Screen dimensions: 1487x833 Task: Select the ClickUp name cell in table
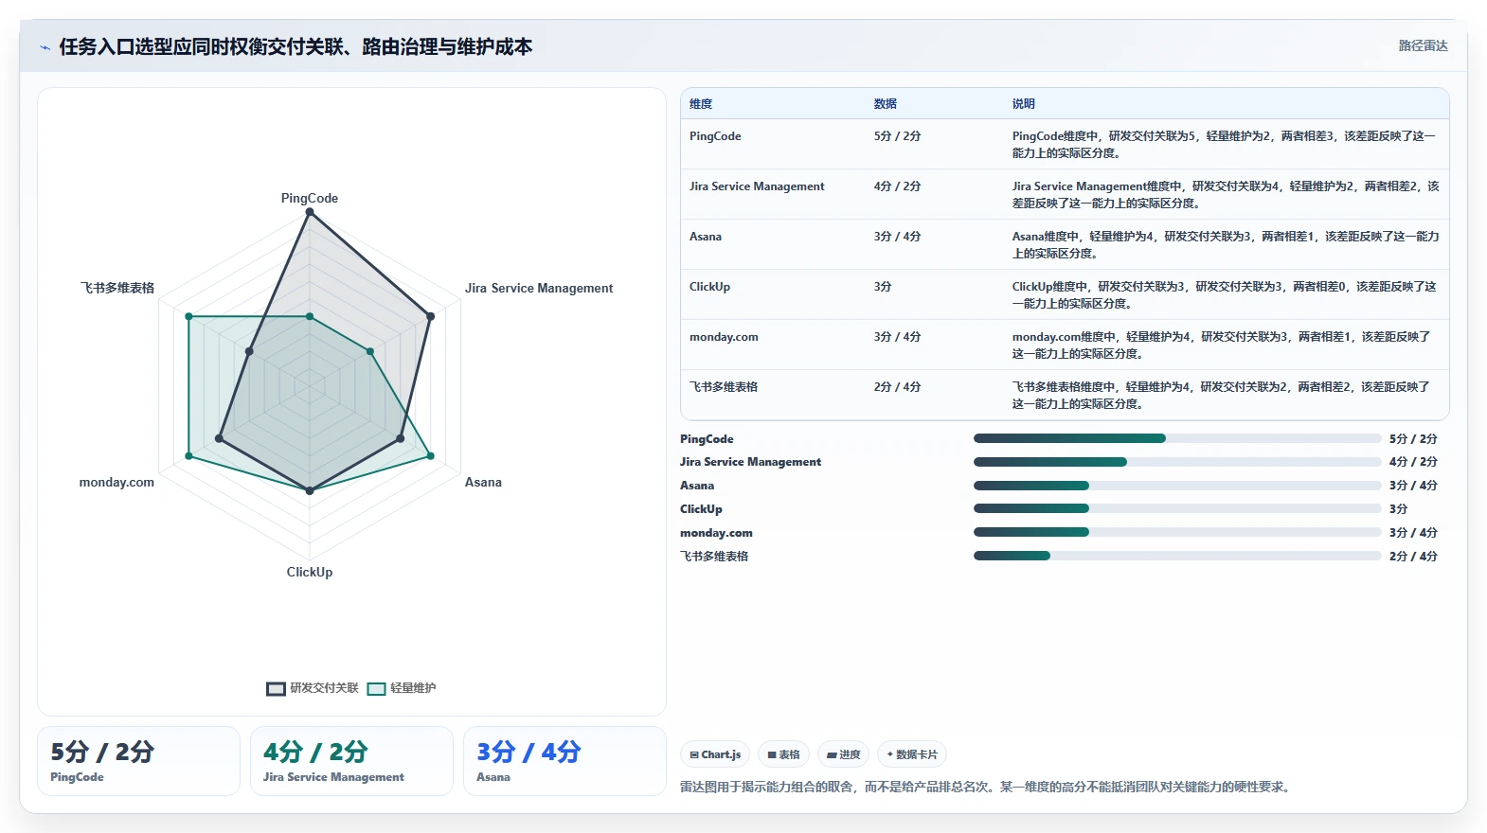(709, 287)
